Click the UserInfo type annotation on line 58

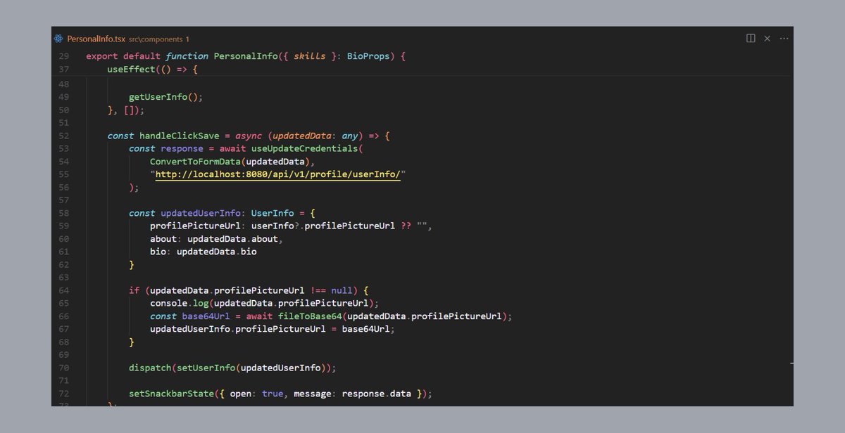click(x=272, y=213)
